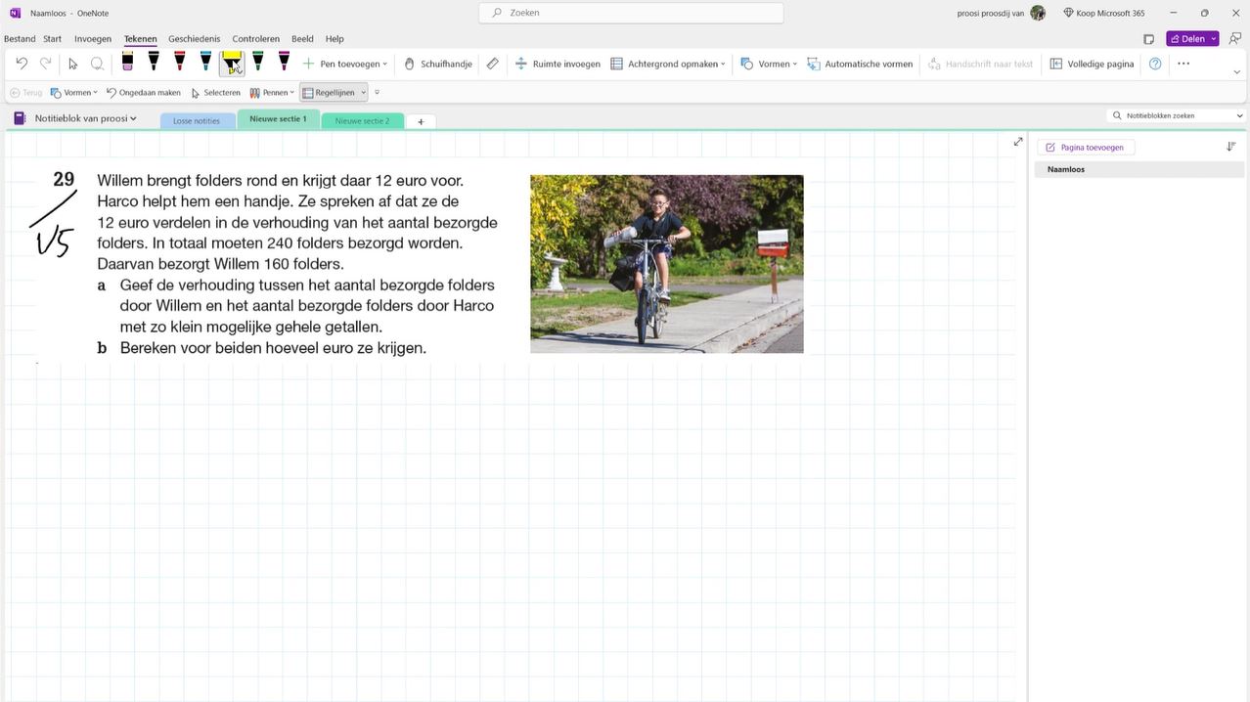Switch to Nieuwe sectie 2 tab
Screen dimensions: 1250x702
(x=362, y=121)
